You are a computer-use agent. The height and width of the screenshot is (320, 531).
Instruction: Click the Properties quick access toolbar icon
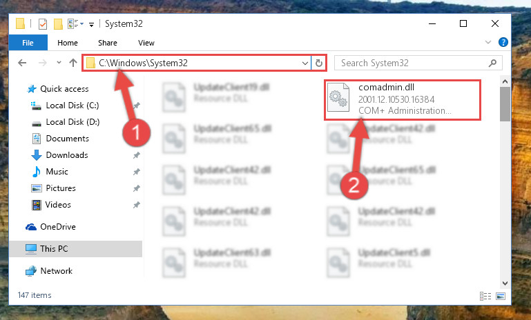point(43,24)
